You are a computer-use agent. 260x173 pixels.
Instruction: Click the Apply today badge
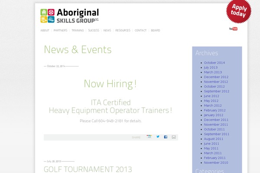[239, 11]
